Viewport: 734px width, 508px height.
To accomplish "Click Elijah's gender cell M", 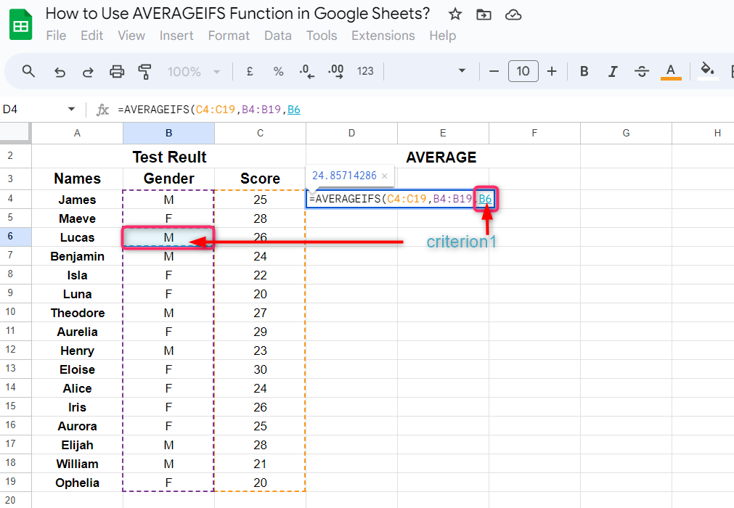I will pos(168,445).
